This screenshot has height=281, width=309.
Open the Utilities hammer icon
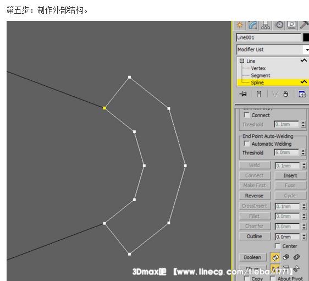pyautogui.click(x=304, y=25)
